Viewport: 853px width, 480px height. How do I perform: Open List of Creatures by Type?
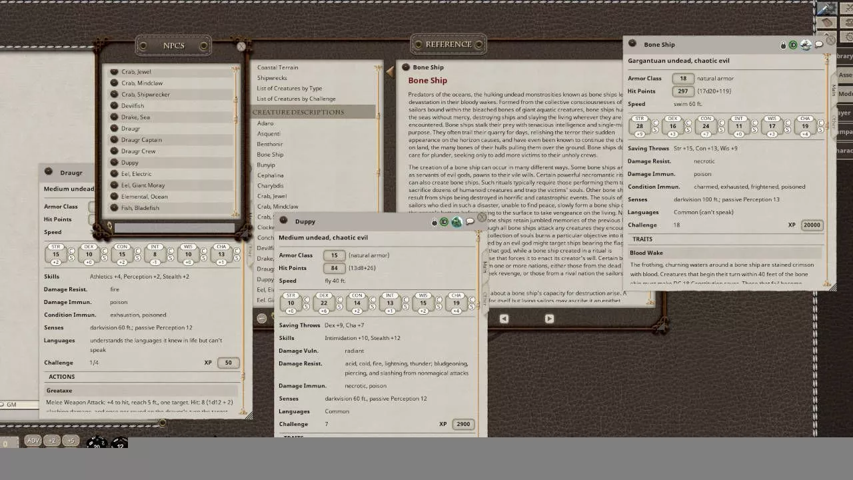pyautogui.click(x=289, y=88)
